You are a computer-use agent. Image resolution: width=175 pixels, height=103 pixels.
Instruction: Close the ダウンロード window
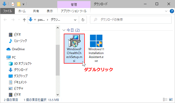169,4
